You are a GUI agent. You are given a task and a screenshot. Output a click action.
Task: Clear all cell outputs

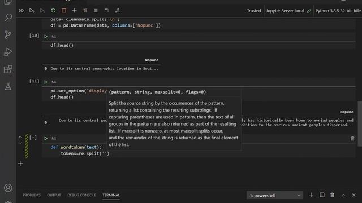point(85,11)
